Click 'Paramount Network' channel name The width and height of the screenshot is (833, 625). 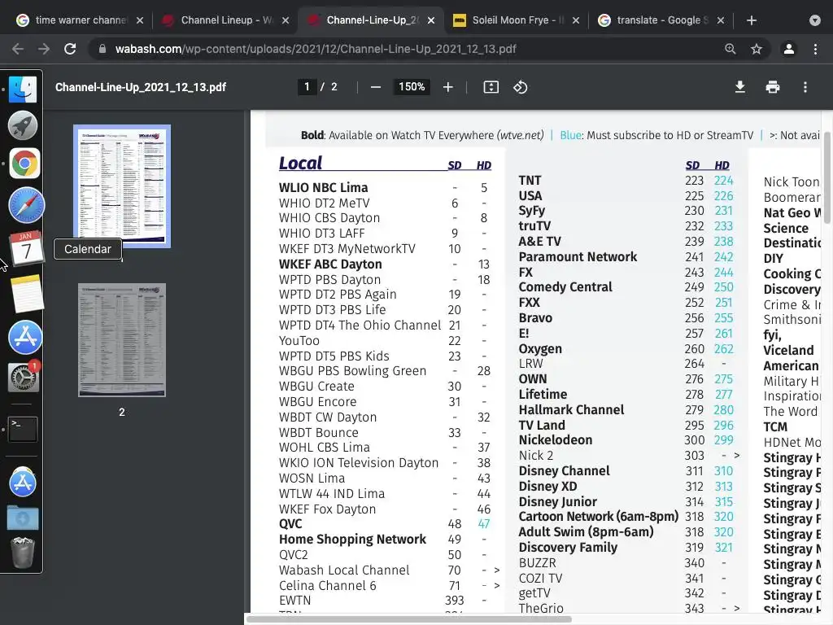[x=578, y=256]
